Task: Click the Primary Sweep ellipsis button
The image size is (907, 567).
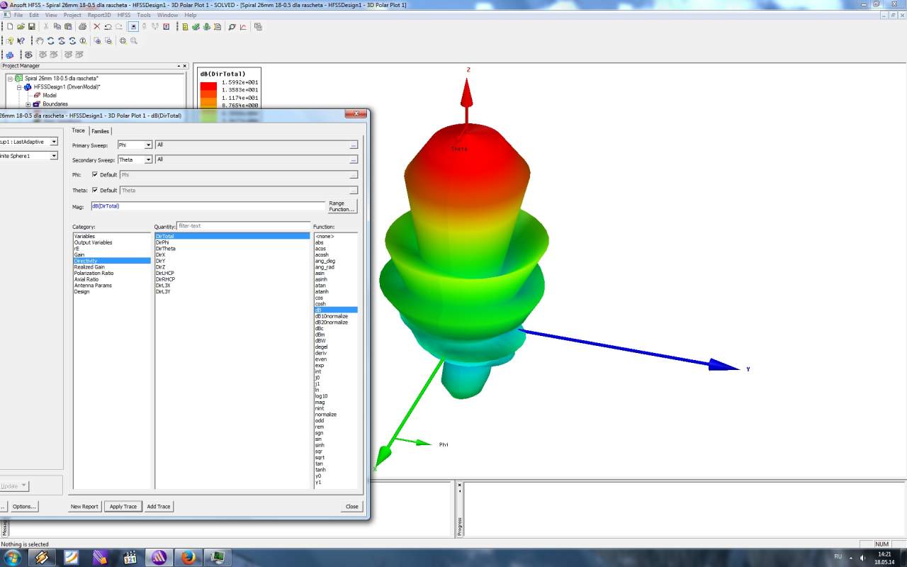Action: pos(354,145)
